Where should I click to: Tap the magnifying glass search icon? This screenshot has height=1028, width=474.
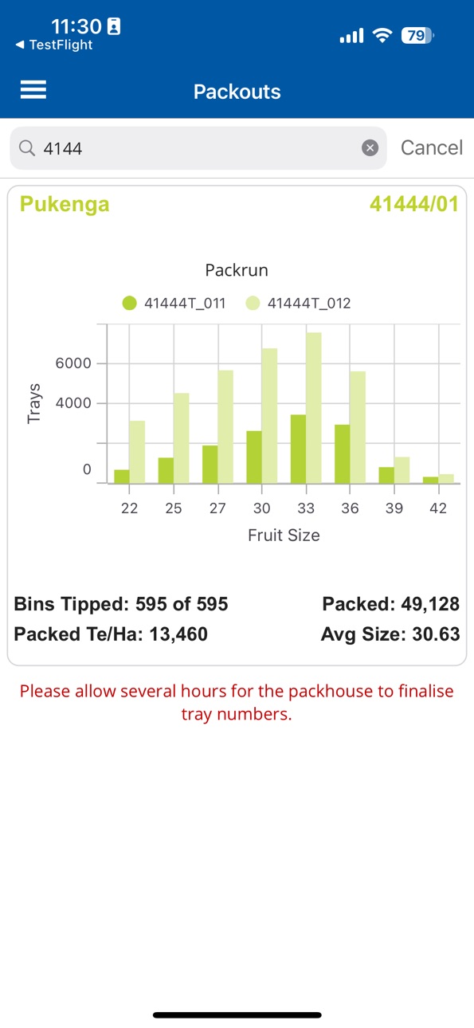point(27,148)
